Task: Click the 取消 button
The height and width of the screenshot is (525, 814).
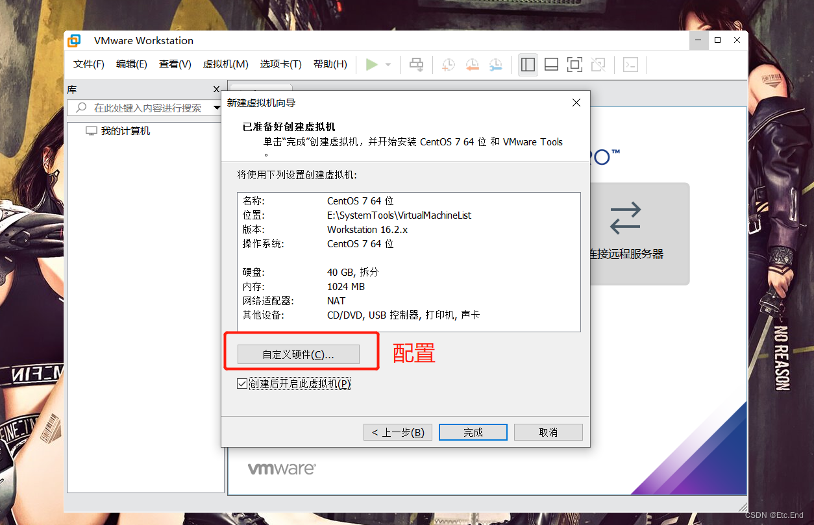Action: click(549, 432)
